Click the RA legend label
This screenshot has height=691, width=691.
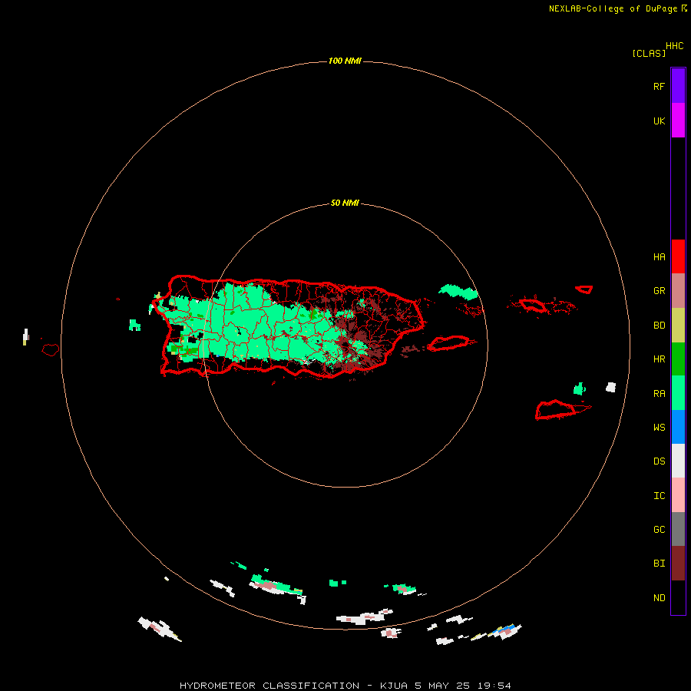[659, 394]
